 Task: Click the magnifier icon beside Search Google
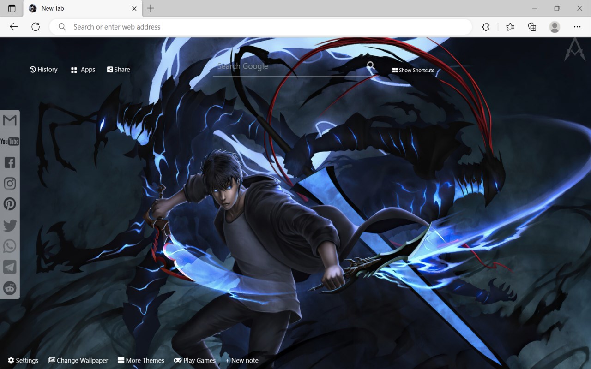pyautogui.click(x=371, y=66)
